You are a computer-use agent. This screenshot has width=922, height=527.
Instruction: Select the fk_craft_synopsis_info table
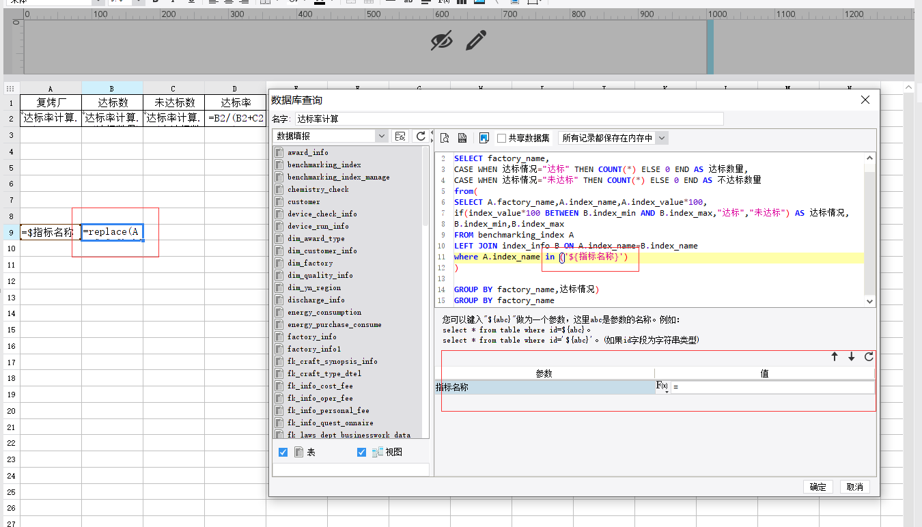click(x=332, y=361)
